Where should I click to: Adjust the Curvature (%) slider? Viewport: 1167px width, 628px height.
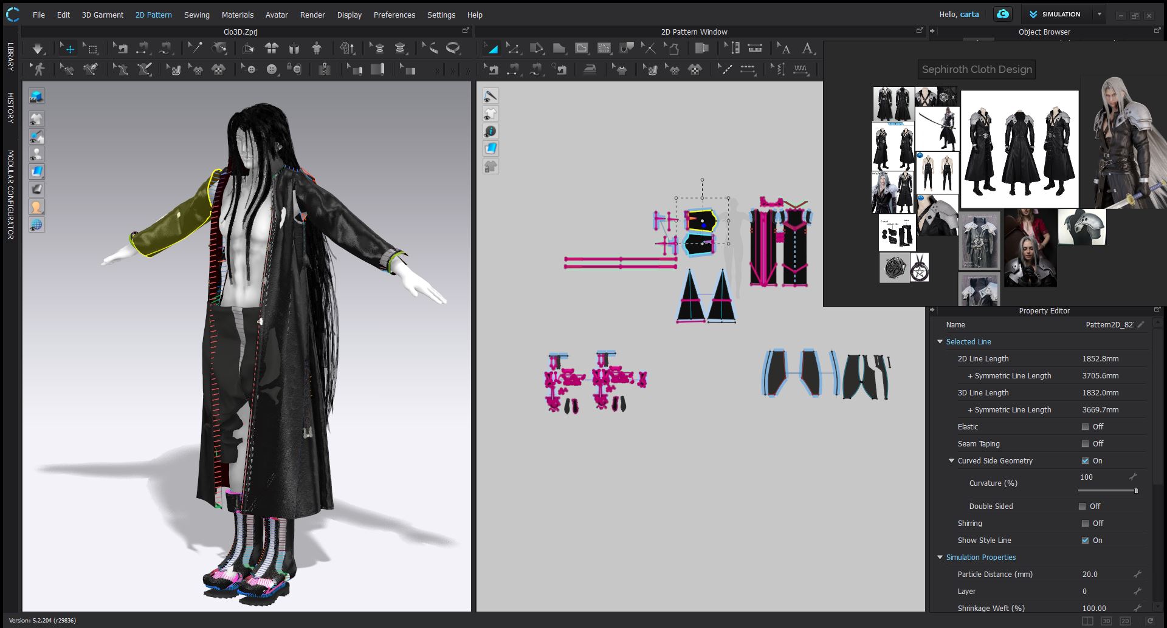pyautogui.click(x=1107, y=490)
